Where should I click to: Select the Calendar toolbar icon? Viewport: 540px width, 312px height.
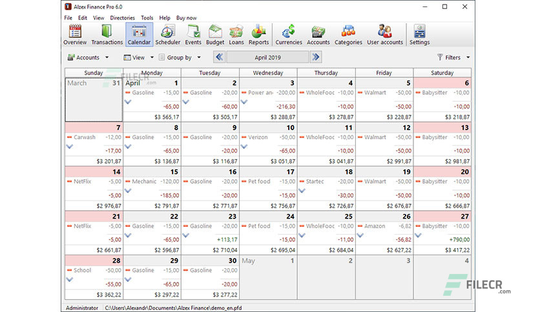pyautogui.click(x=139, y=35)
